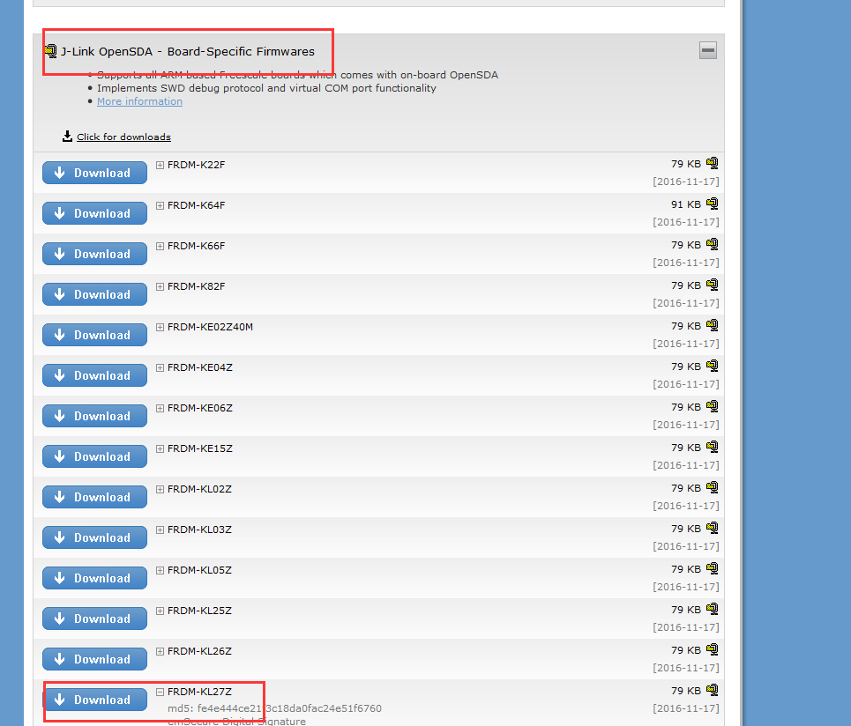
Task: Download the FRDM-KE04Z firmware
Action: (94, 375)
